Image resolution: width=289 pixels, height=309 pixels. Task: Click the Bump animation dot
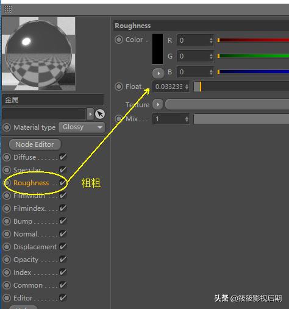[7, 221]
